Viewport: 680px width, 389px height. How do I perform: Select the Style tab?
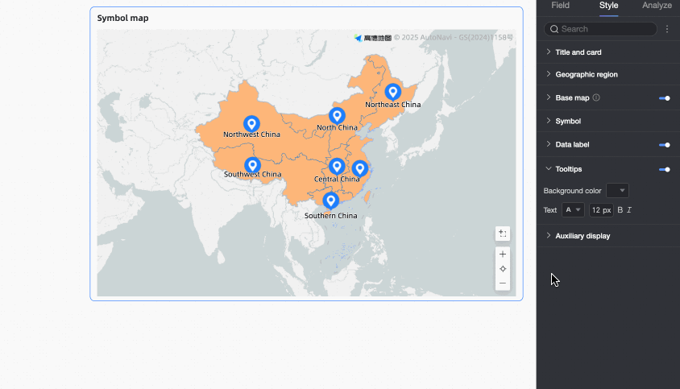608,6
